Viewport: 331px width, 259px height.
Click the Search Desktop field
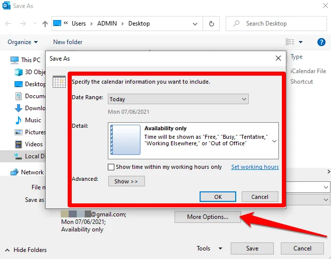(x=276, y=24)
